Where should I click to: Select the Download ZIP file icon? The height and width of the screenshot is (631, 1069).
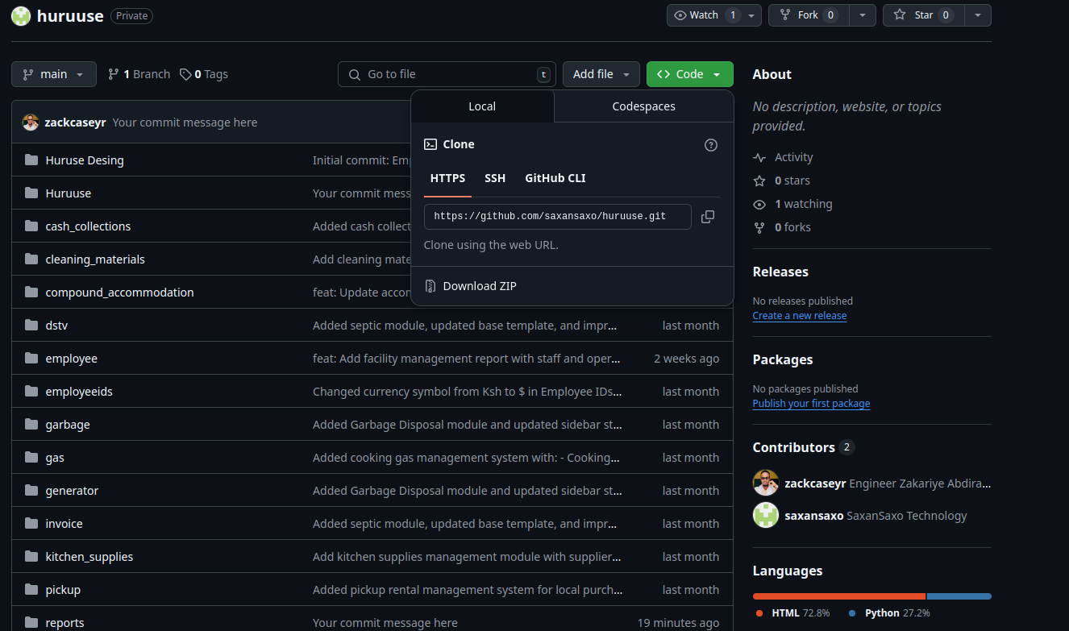431,286
